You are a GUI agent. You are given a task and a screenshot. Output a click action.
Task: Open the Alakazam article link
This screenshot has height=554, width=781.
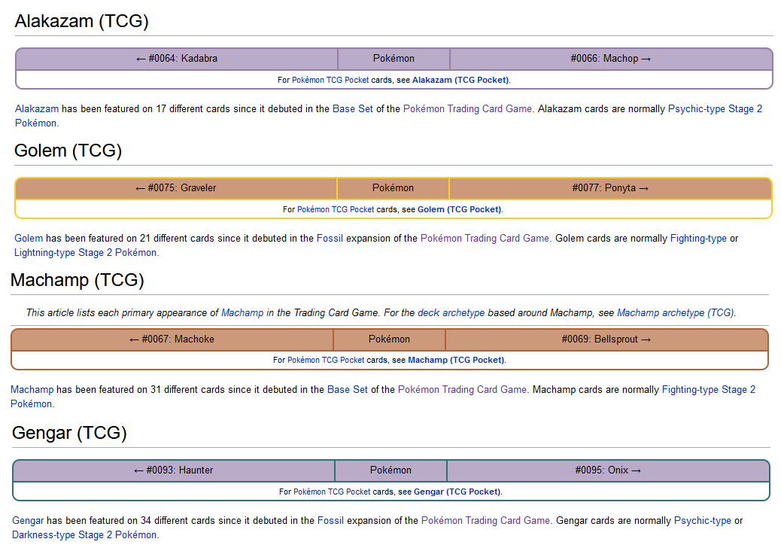(36, 109)
